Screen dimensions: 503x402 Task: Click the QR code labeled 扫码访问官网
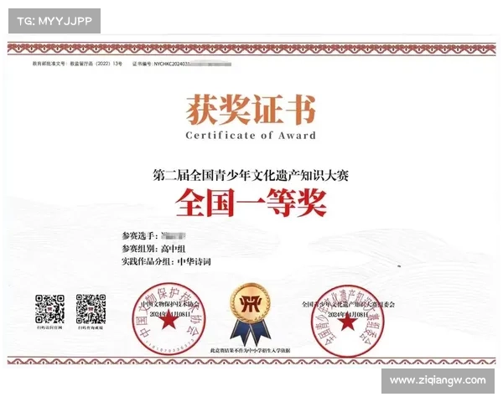tap(49, 309)
